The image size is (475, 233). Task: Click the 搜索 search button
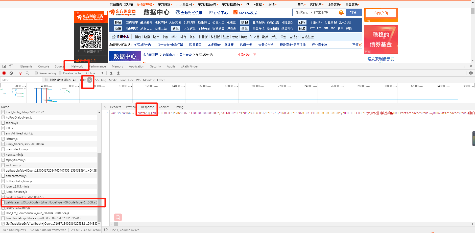(x=354, y=12)
